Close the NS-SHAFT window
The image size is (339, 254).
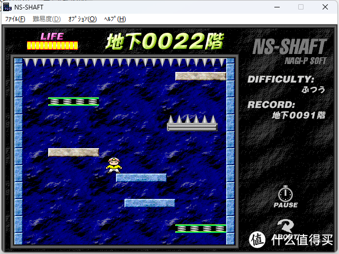coord(325,7)
